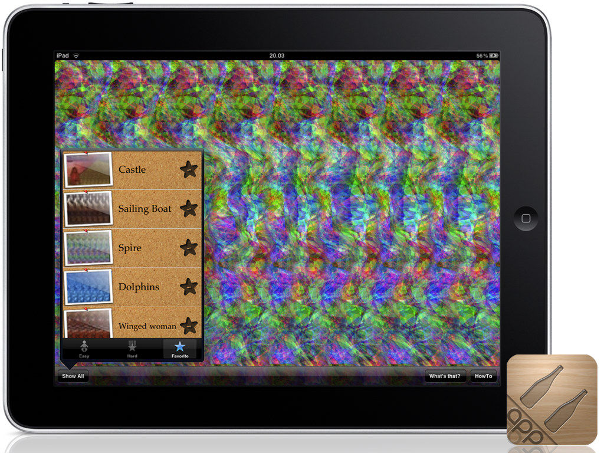Tap the Show All button
Screen dimensions: 604x453
pos(73,376)
